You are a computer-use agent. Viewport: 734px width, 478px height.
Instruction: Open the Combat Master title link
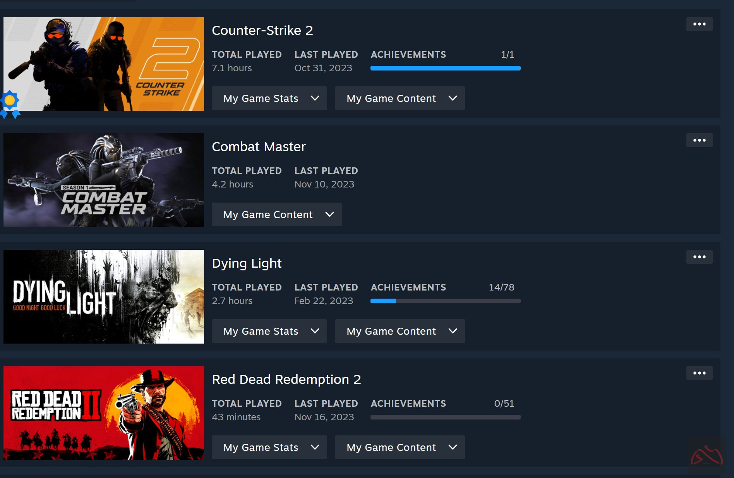259,146
